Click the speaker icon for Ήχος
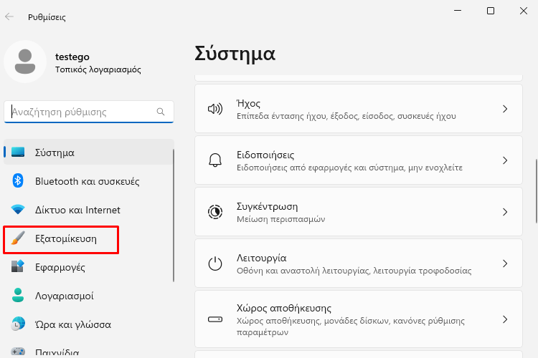The image size is (538, 358). (215, 109)
